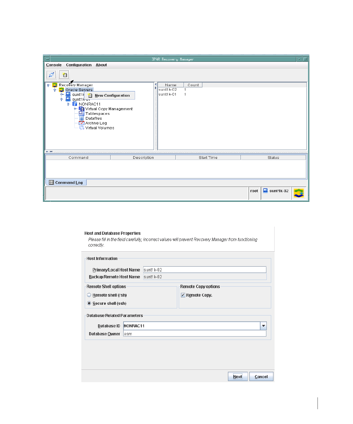This screenshot has height=424, width=353.
Task: Open the About menu
Action: tap(101, 65)
